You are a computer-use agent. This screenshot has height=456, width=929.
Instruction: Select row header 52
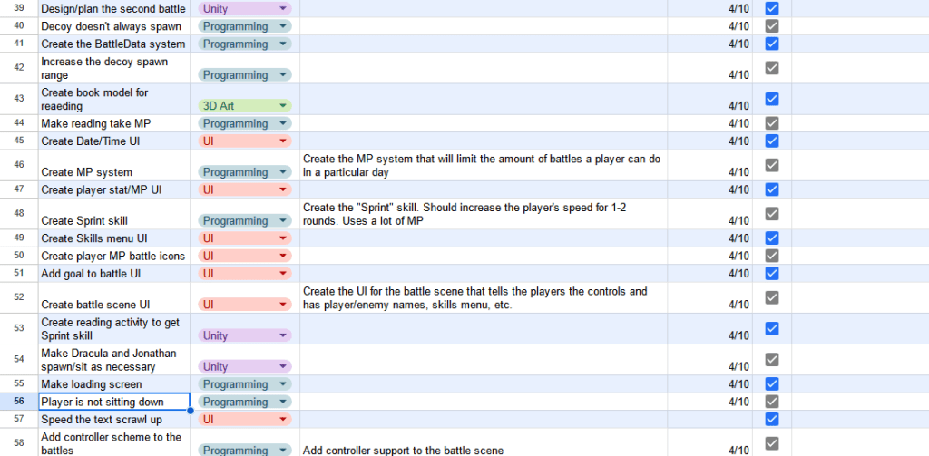coord(19,297)
